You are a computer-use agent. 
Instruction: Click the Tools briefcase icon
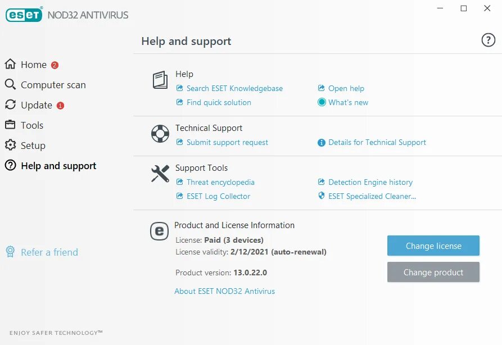click(x=10, y=125)
